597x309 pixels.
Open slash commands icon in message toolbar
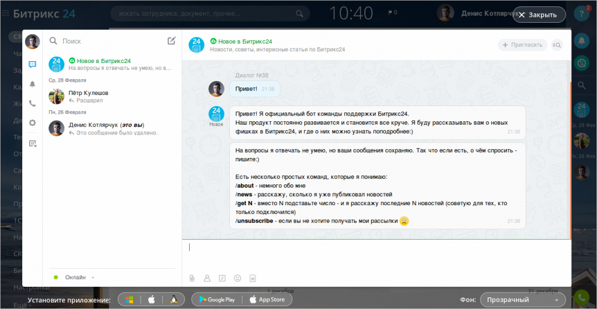(222, 278)
